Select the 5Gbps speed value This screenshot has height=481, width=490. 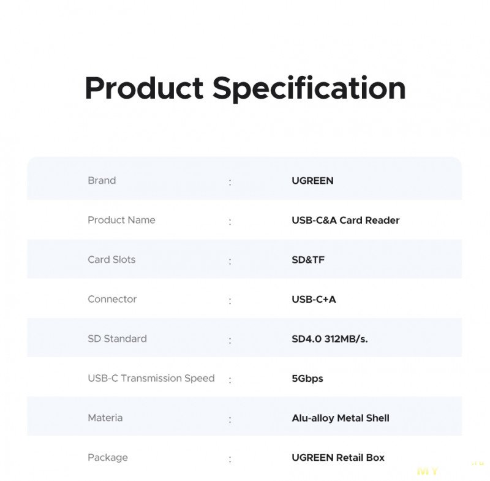click(x=307, y=379)
